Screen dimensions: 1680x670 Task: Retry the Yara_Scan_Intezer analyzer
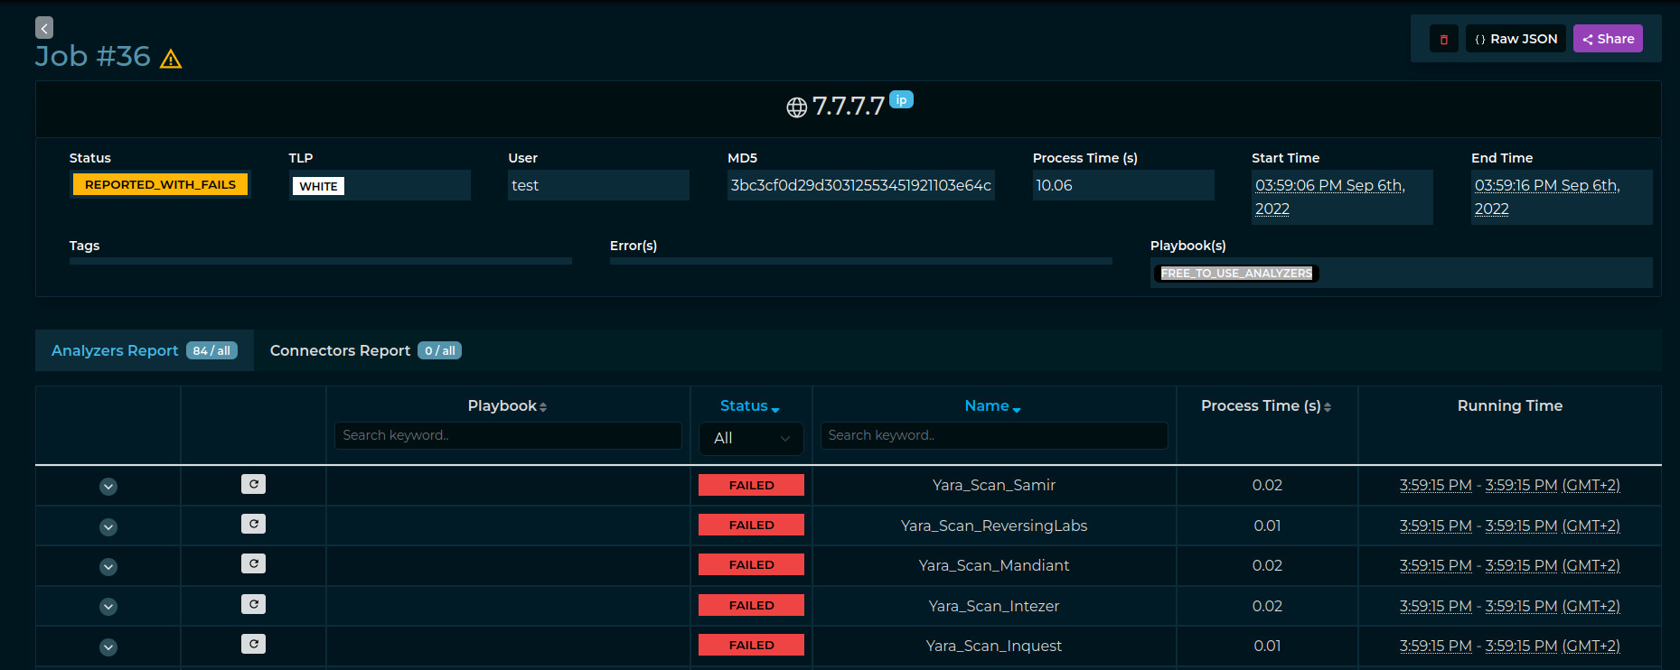pyautogui.click(x=253, y=604)
